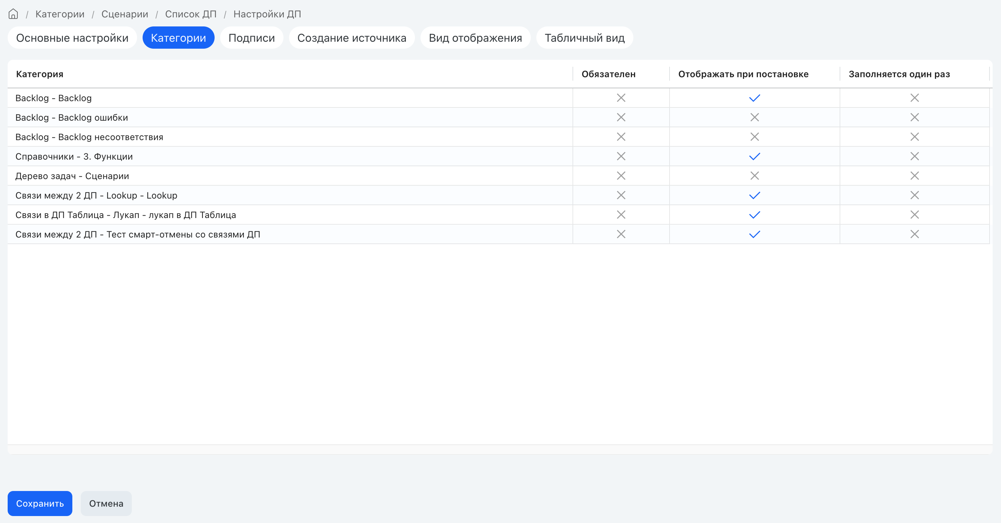1001x523 pixels.
Task: Select the Дерево задач - Сценарии row
Action: (x=498, y=176)
